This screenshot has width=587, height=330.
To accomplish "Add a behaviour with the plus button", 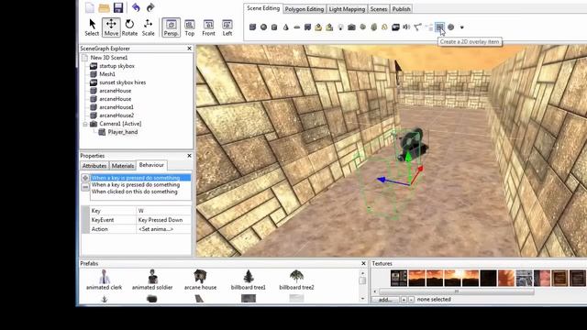I will tap(85, 178).
